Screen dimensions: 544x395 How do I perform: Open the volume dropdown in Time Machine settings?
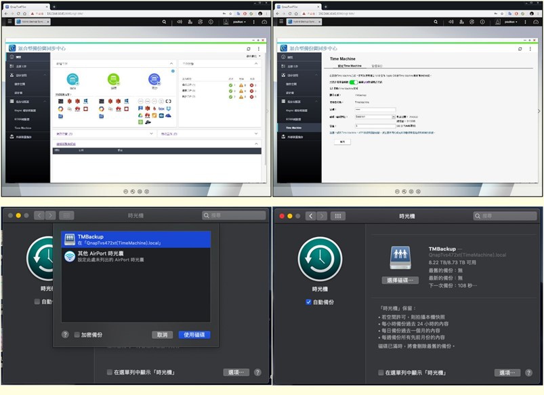click(375, 117)
